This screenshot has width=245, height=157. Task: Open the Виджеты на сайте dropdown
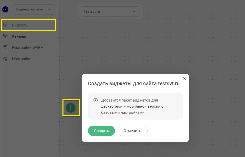(x=34, y=9)
